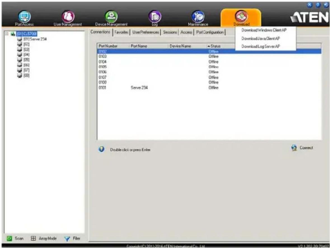
Task: Switch to the Access tab
Action: pyautogui.click(x=186, y=32)
